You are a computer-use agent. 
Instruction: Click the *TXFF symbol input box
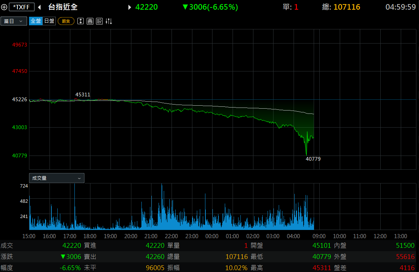click(22, 7)
